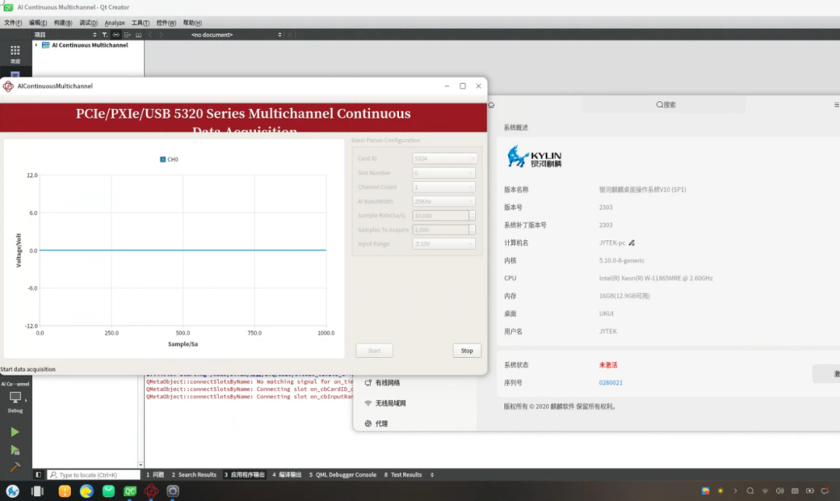This screenshot has height=501, width=840.
Task: Launch the orange app icon on the taskbar
Action: tap(65, 491)
